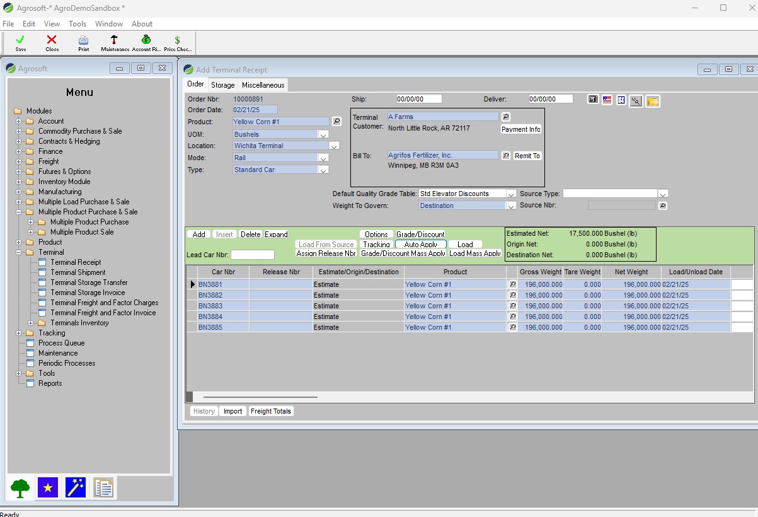
Task: Open Maintenance hammer tool
Action: [114, 40]
